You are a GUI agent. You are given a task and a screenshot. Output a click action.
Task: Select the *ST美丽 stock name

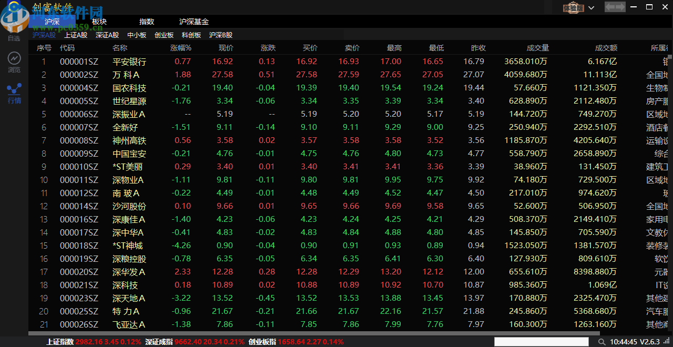[128, 167]
